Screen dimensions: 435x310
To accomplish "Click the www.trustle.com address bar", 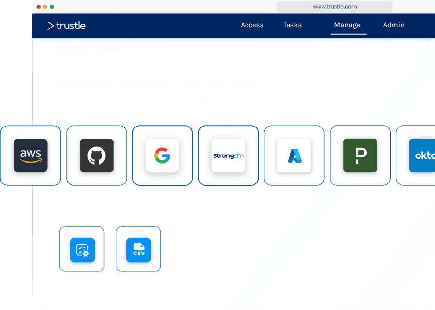I will click(x=334, y=6).
